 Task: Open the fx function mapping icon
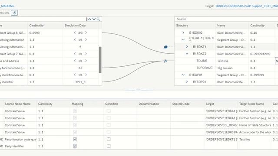pyautogui.click(x=165, y=61)
